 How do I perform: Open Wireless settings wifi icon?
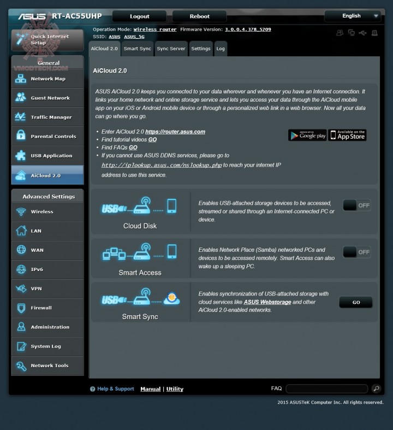tap(21, 211)
